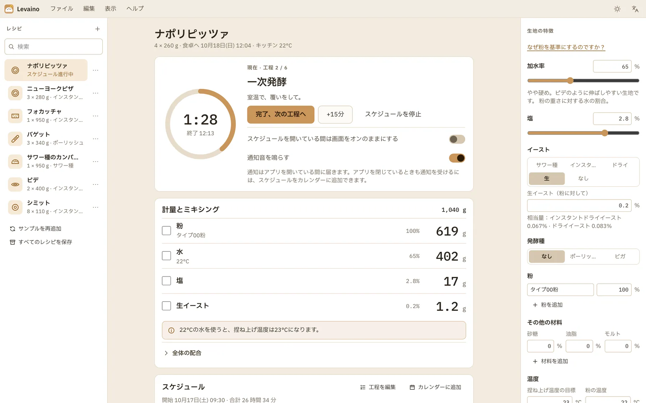Click カレンダーに追加 calendar icon
Image resolution: width=646 pixels, height=403 pixels.
click(412, 387)
